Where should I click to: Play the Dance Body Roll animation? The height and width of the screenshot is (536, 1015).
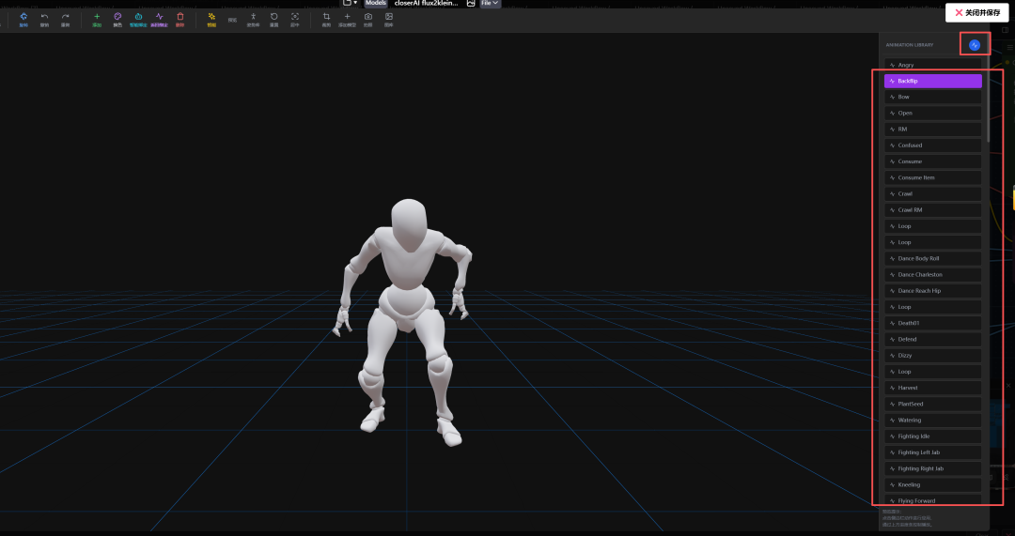point(933,259)
